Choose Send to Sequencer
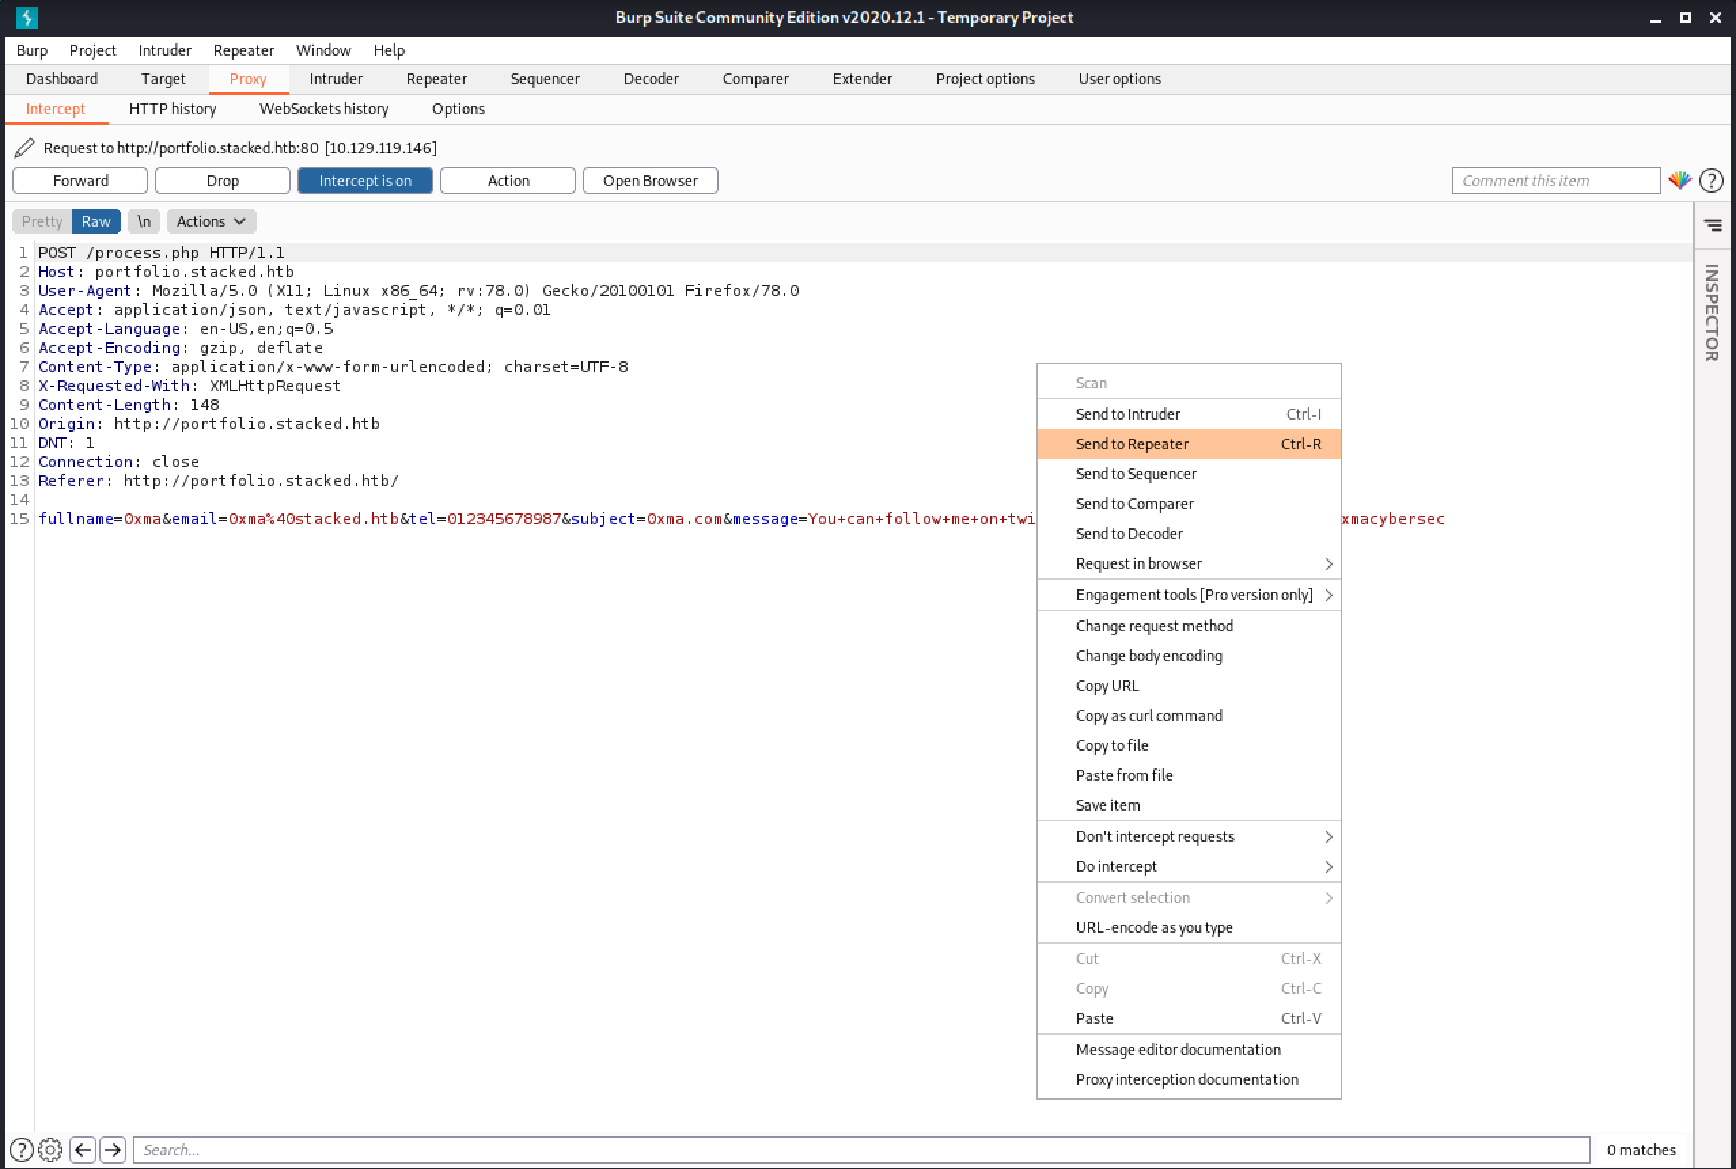The height and width of the screenshot is (1169, 1736). (x=1189, y=474)
